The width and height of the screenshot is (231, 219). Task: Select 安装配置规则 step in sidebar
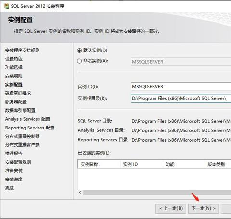click(x=18, y=162)
